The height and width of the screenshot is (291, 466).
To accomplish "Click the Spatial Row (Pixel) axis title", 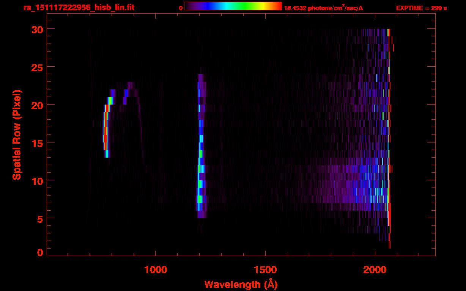I will coord(16,135).
